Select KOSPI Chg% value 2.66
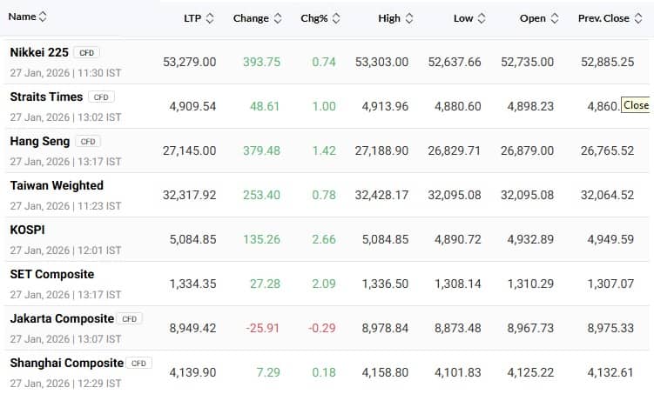The height and width of the screenshot is (394, 654). pos(324,239)
